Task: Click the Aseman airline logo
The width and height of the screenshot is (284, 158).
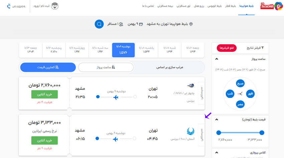Action: point(190,131)
